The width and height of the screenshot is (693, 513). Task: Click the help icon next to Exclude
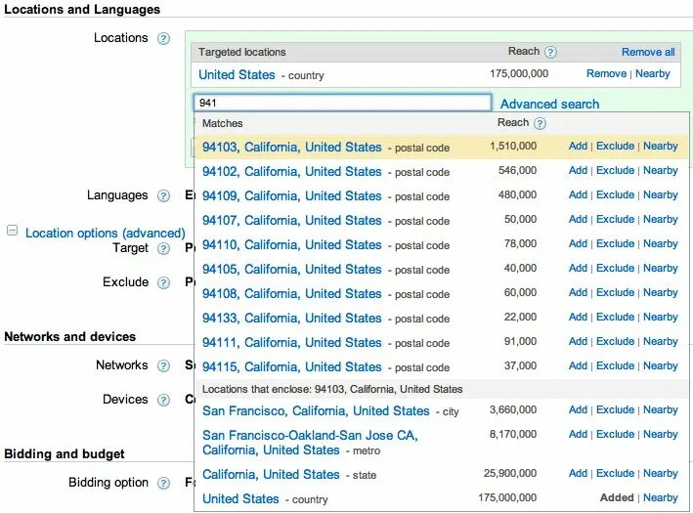tap(164, 283)
